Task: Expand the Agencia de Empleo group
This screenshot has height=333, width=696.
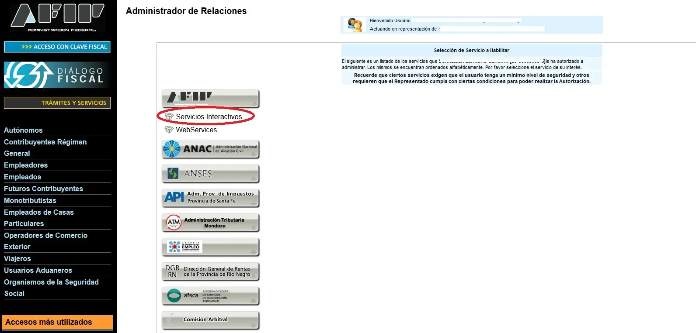Action: coord(211,247)
